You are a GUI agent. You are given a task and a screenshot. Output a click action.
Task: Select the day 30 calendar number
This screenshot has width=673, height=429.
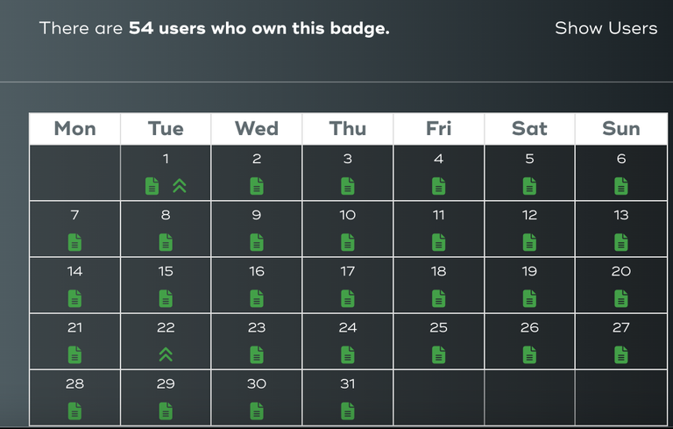click(x=257, y=384)
